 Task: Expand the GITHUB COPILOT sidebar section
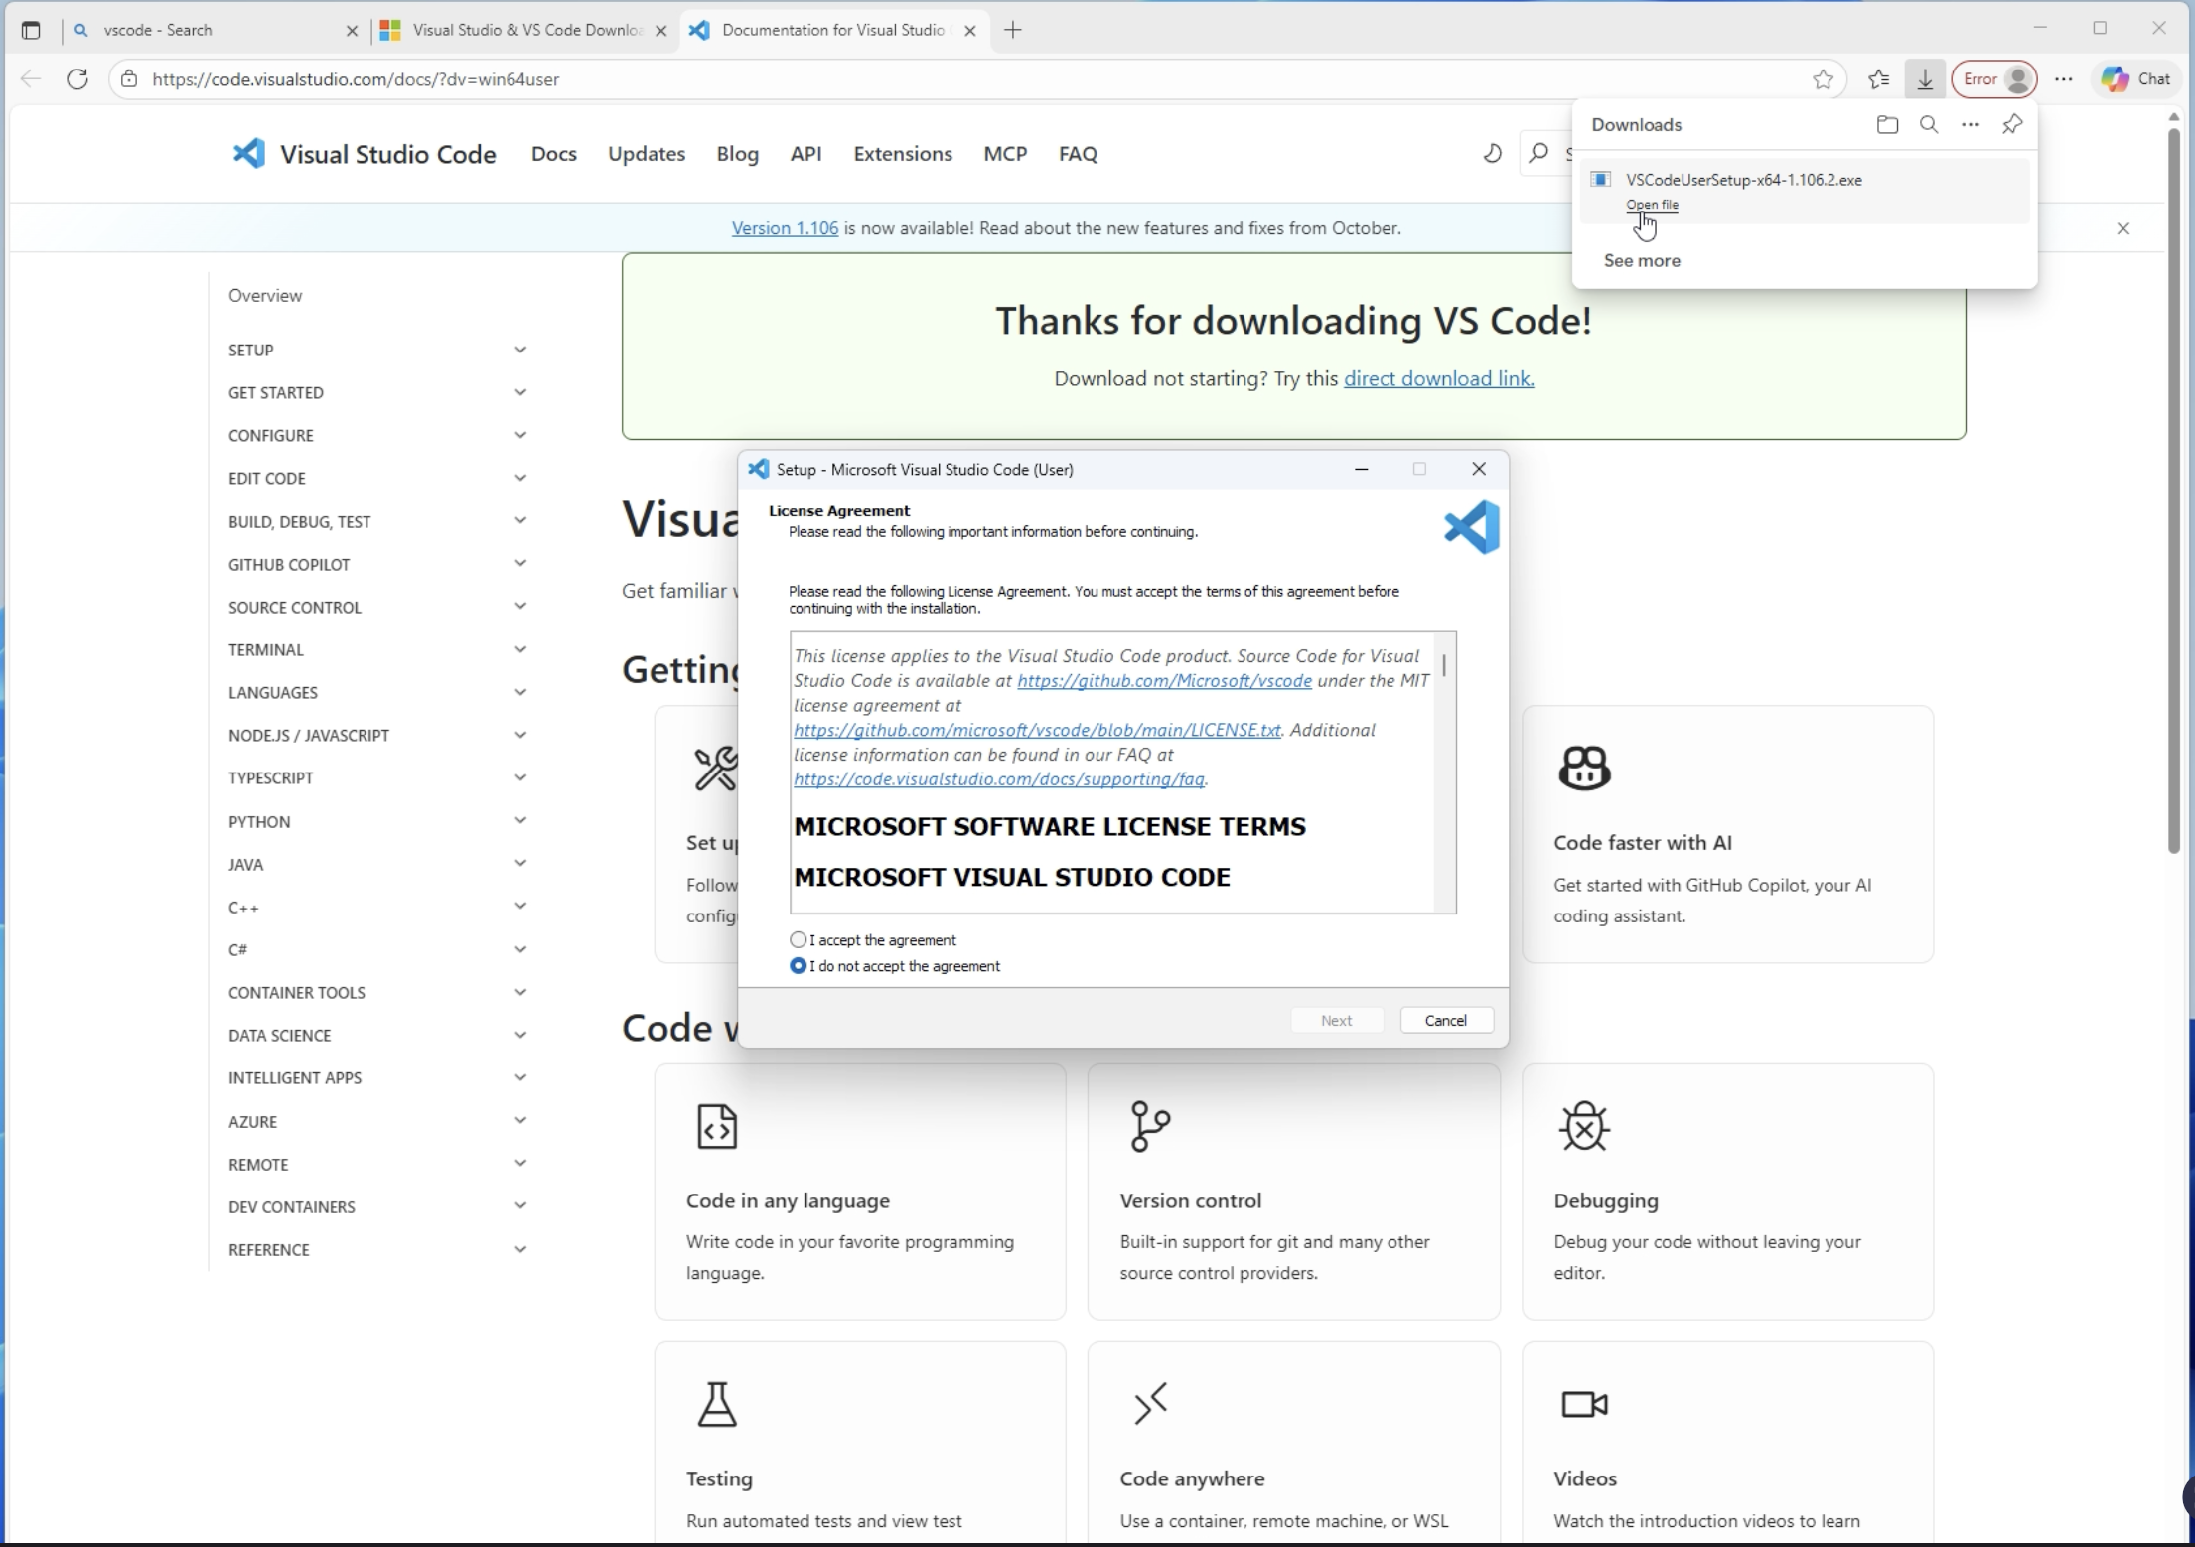tap(520, 563)
